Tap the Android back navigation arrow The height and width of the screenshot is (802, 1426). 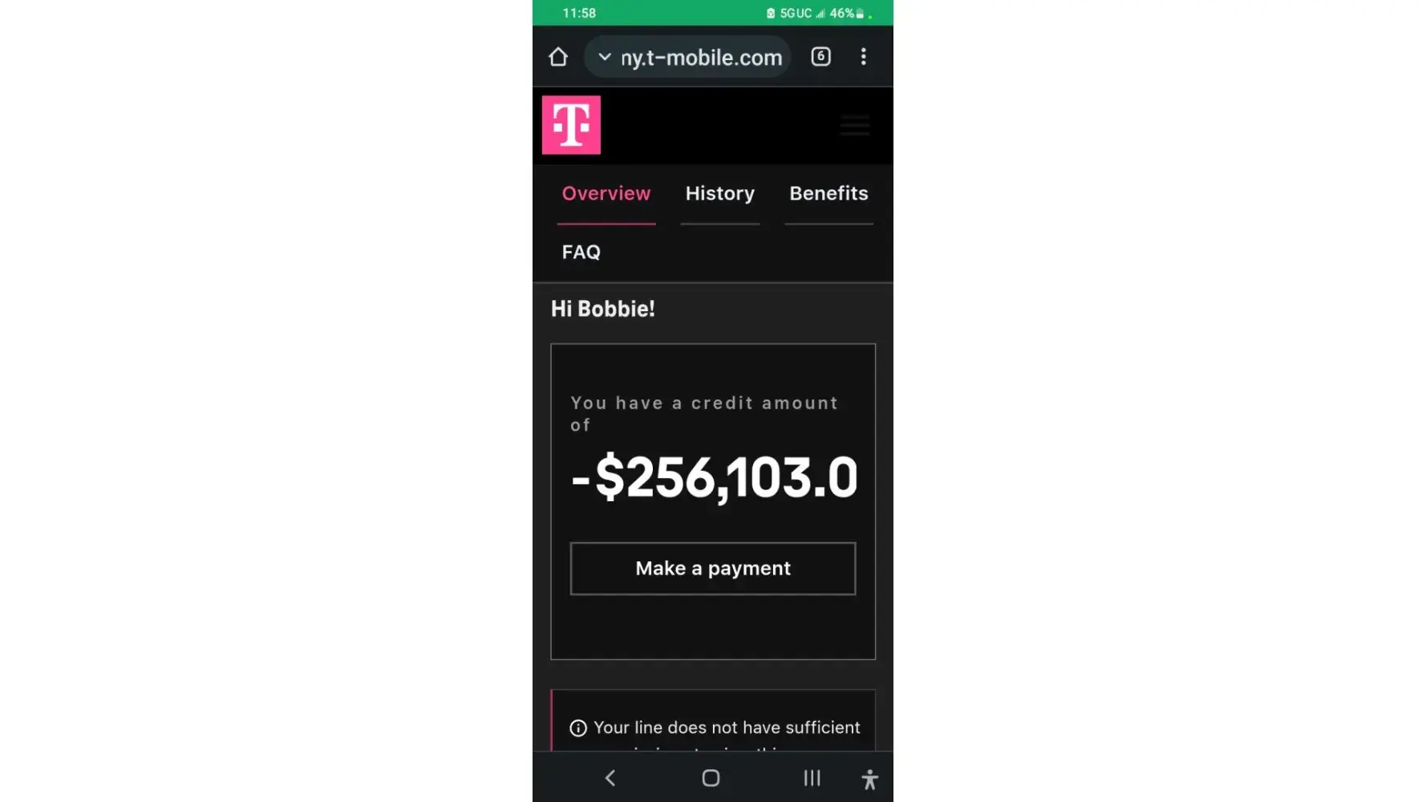pos(610,778)
